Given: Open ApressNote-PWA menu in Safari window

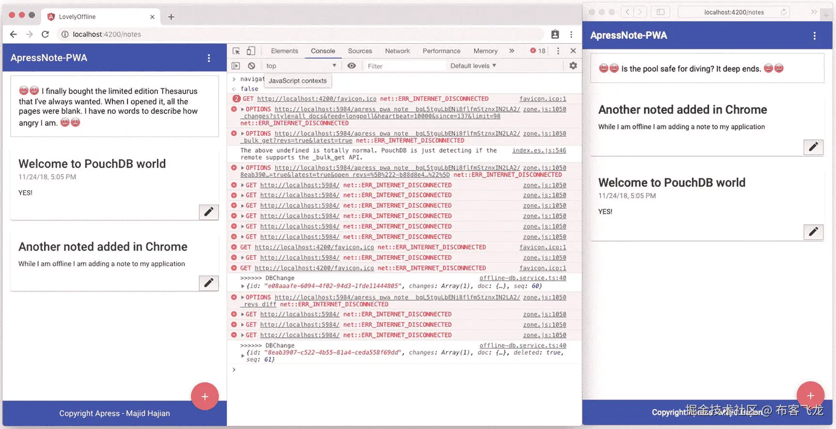Looking at the screenshot, I should point(815,36).
